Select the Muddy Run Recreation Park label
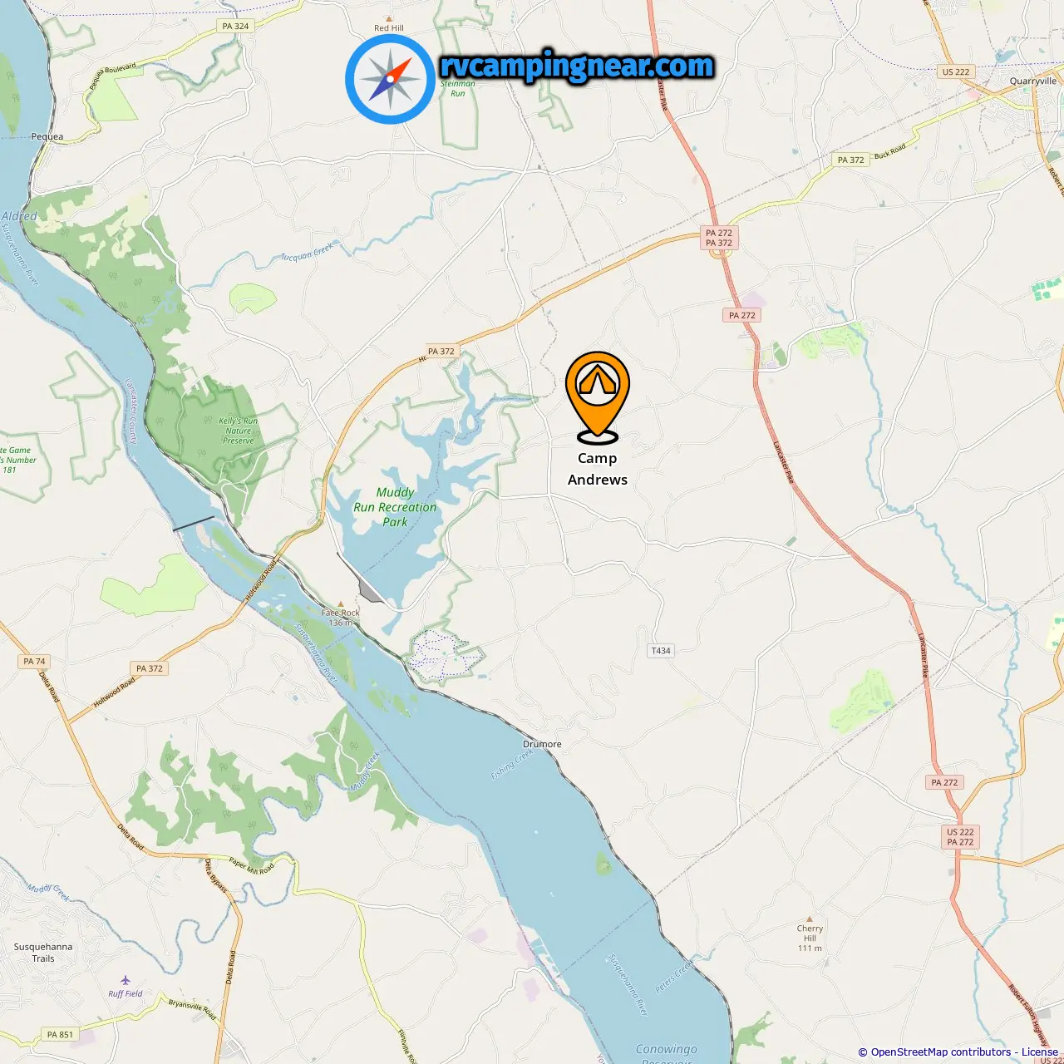This screenshot has height=1064, width=1064. (395, 507)
